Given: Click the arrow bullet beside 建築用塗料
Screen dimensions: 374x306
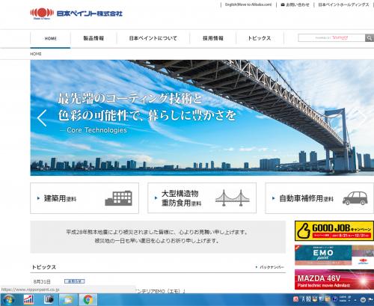Looking at the screenshot, I should 38,198.
